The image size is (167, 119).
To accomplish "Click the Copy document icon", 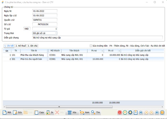I will pos(39,113).
